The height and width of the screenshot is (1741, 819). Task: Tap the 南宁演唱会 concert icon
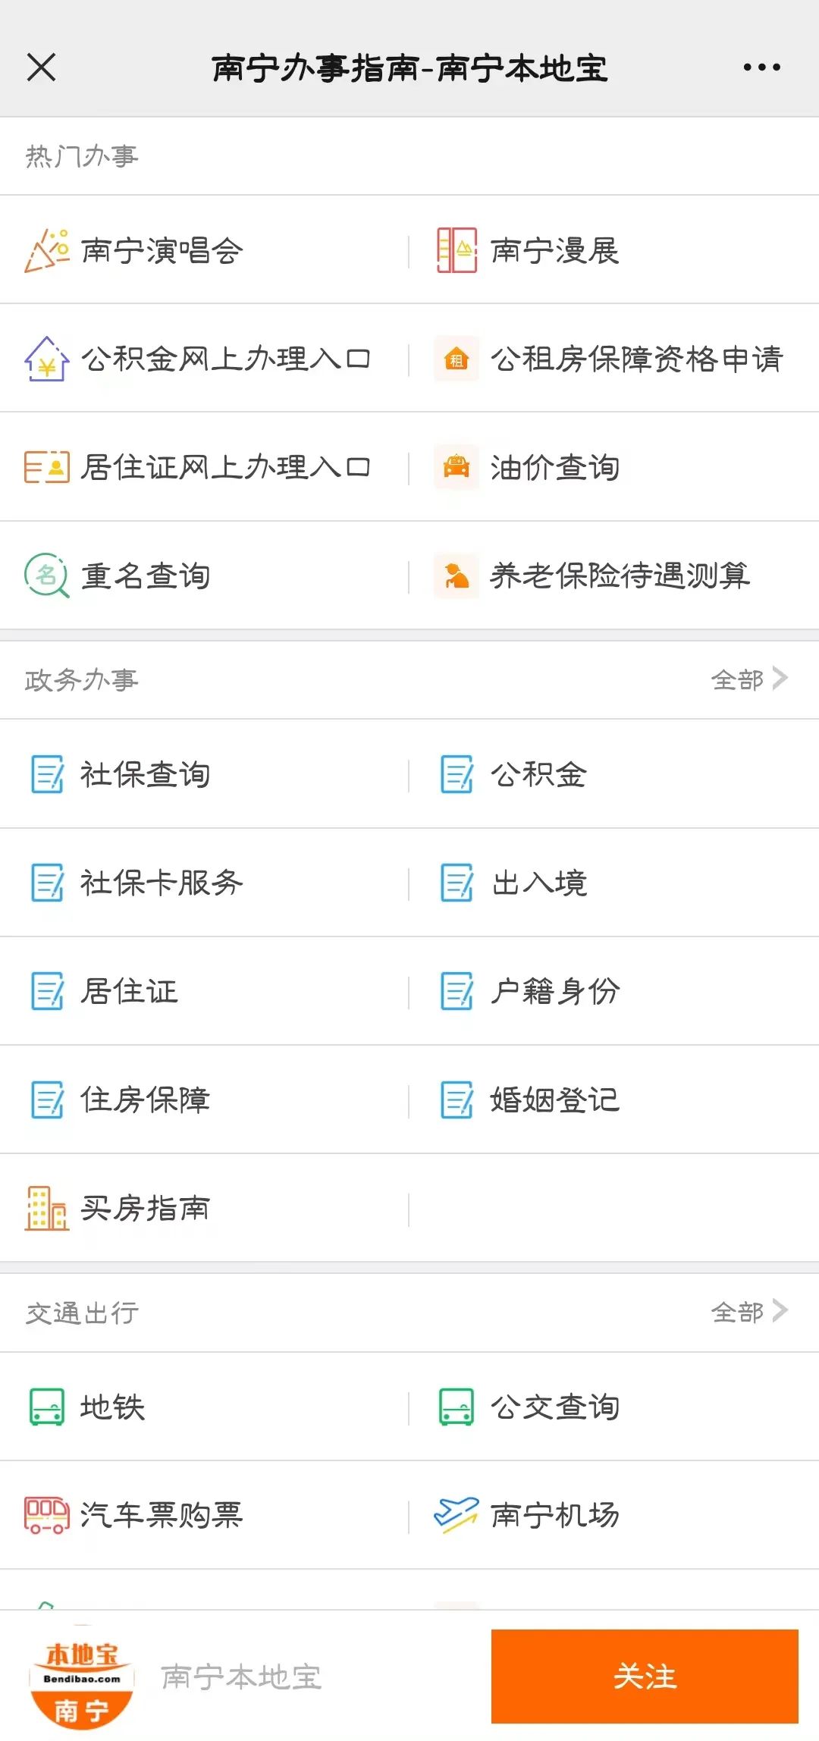pos(47,250)
